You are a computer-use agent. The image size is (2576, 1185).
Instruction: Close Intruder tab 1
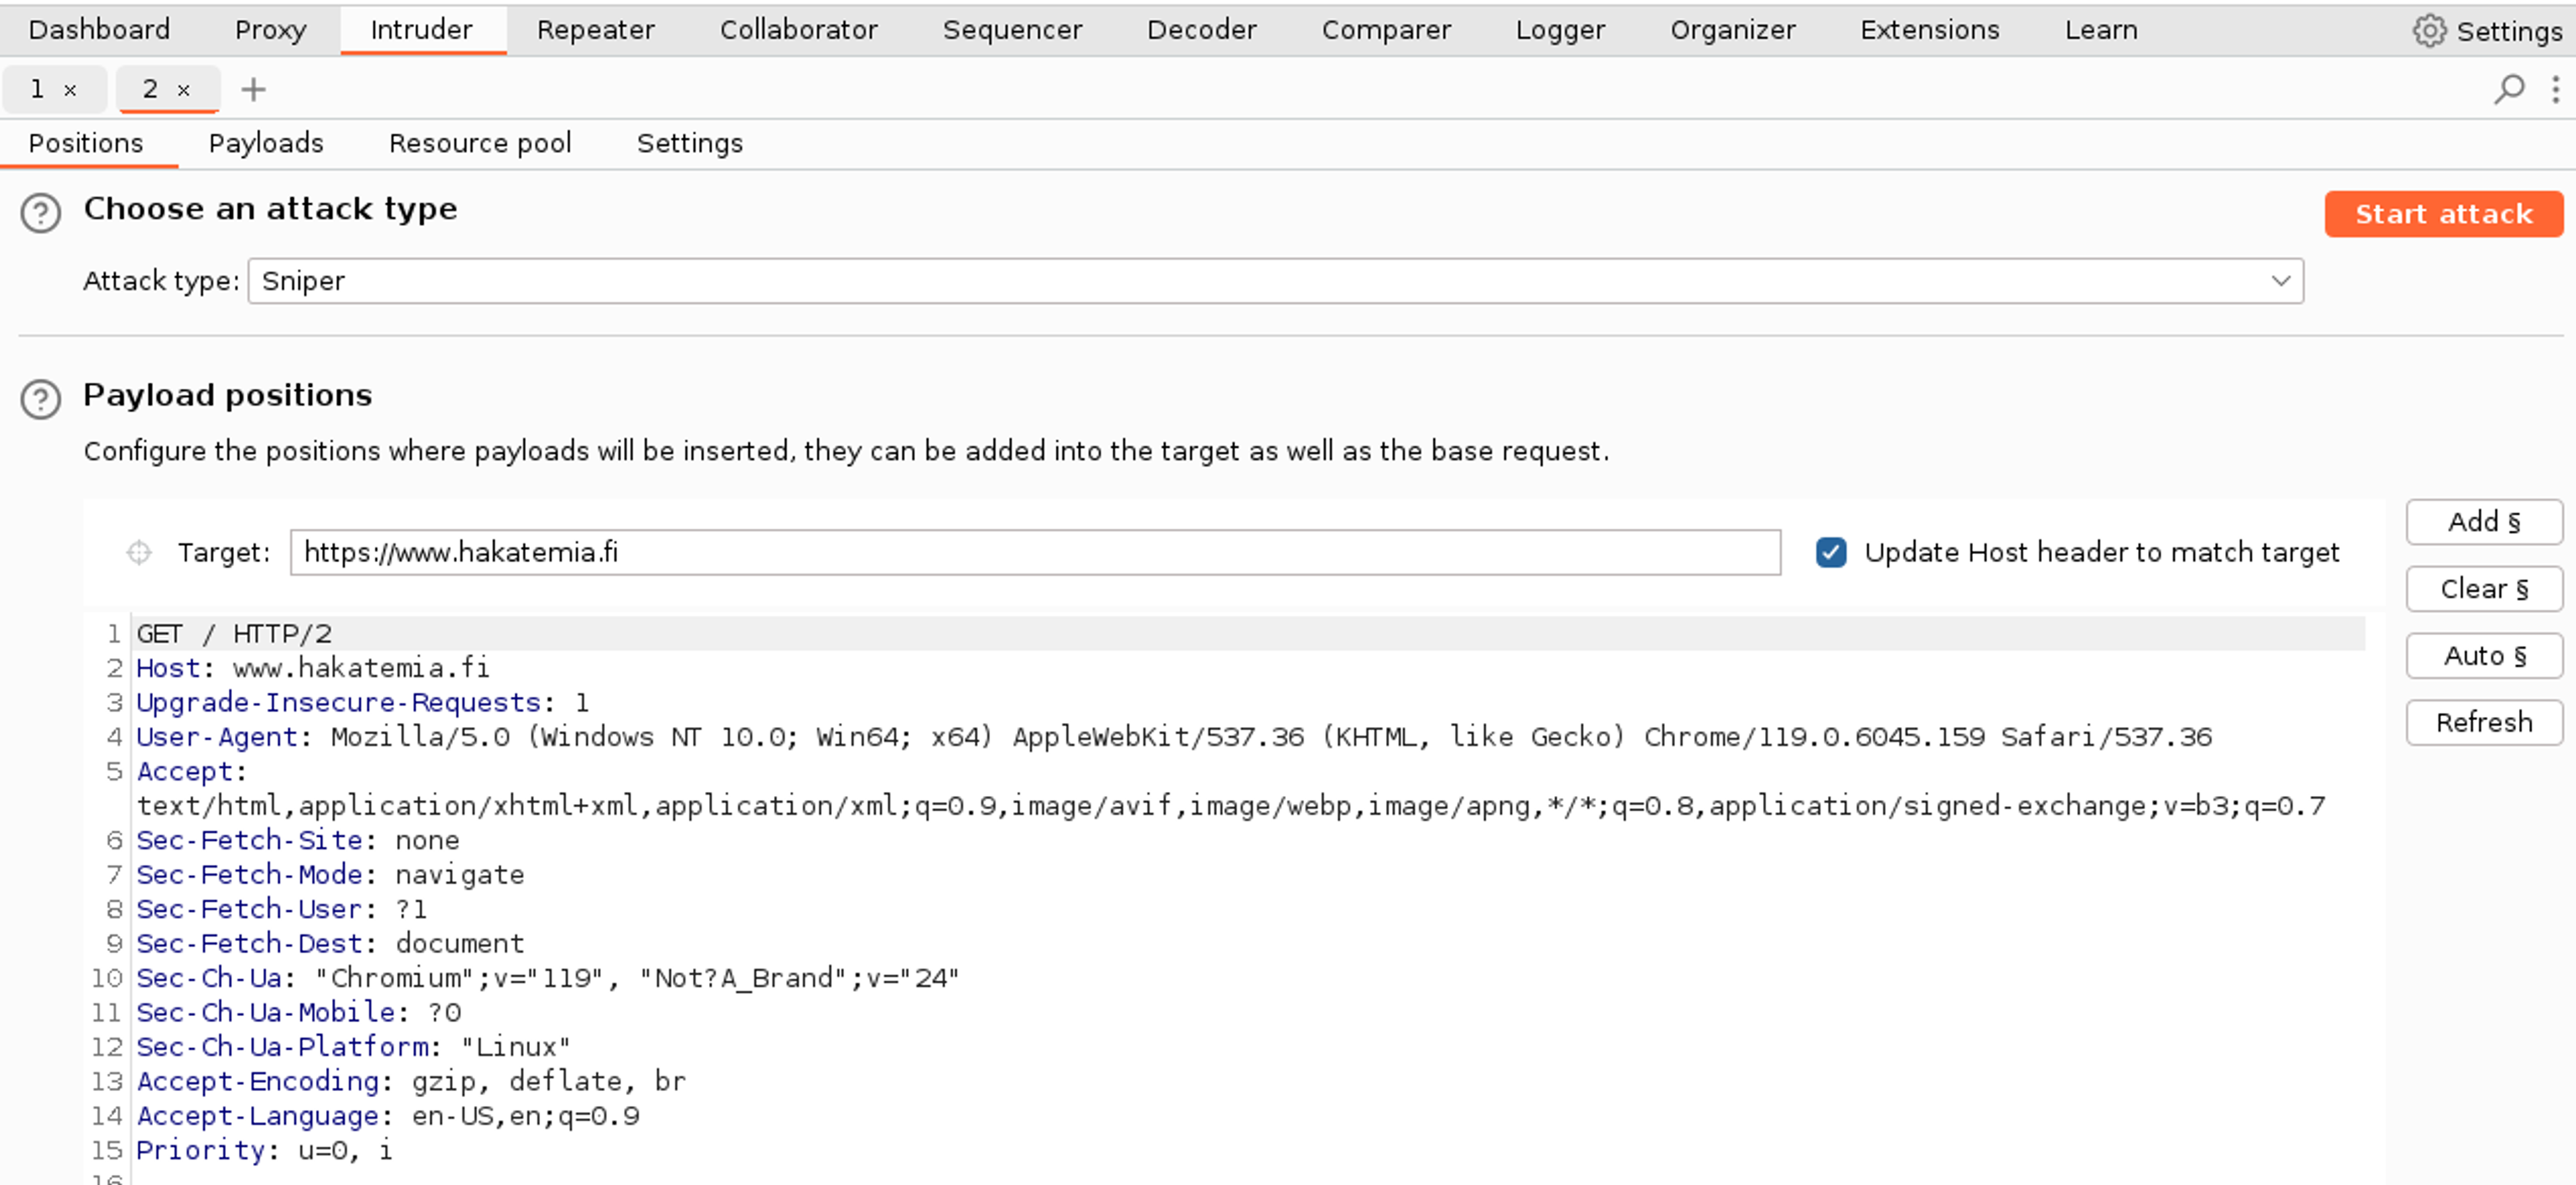(70, 90)
